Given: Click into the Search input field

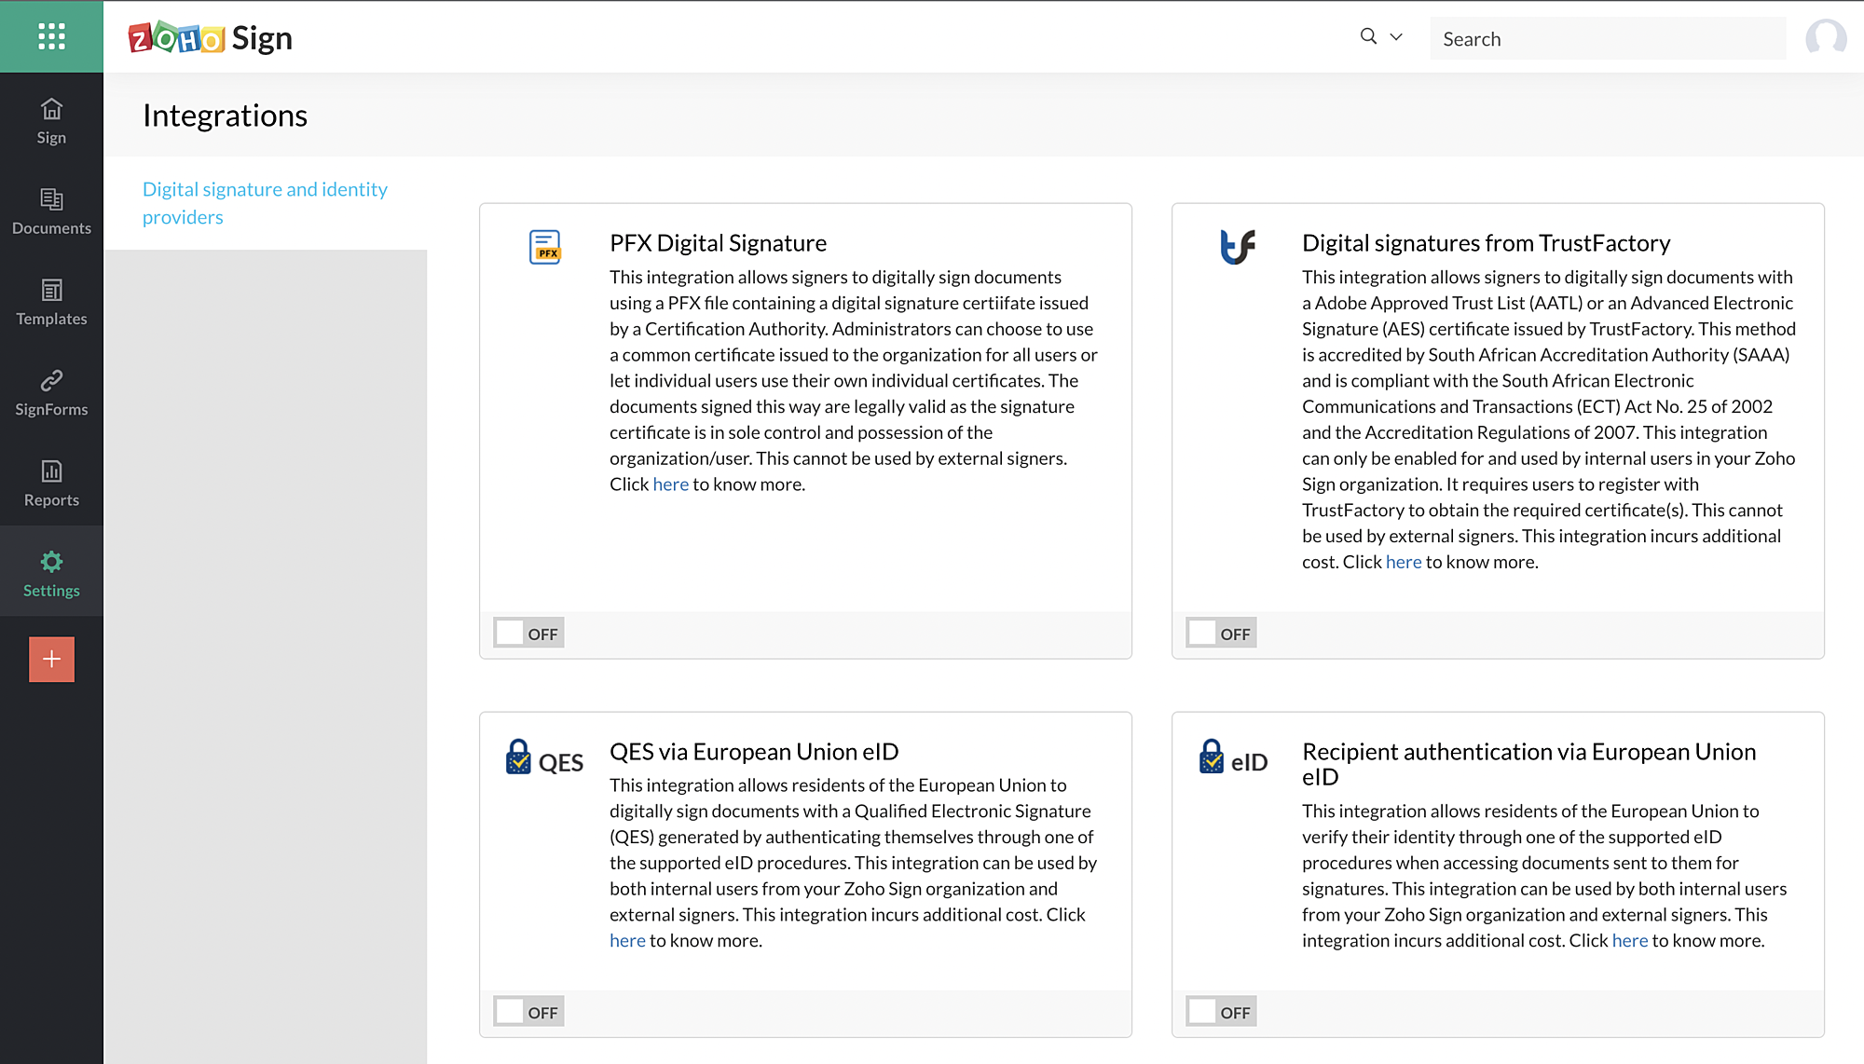Looking at the screenshot, I should [x=1607, y=39].
